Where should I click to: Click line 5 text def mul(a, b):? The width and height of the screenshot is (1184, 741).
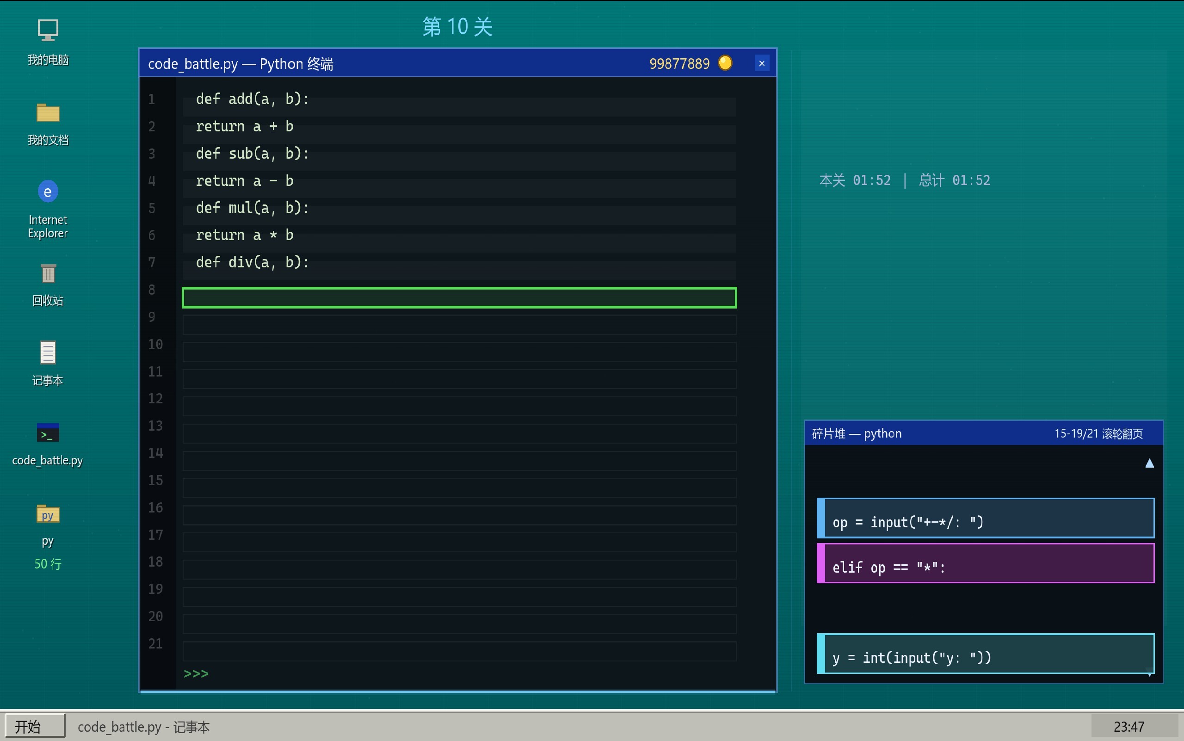(253, 208)
